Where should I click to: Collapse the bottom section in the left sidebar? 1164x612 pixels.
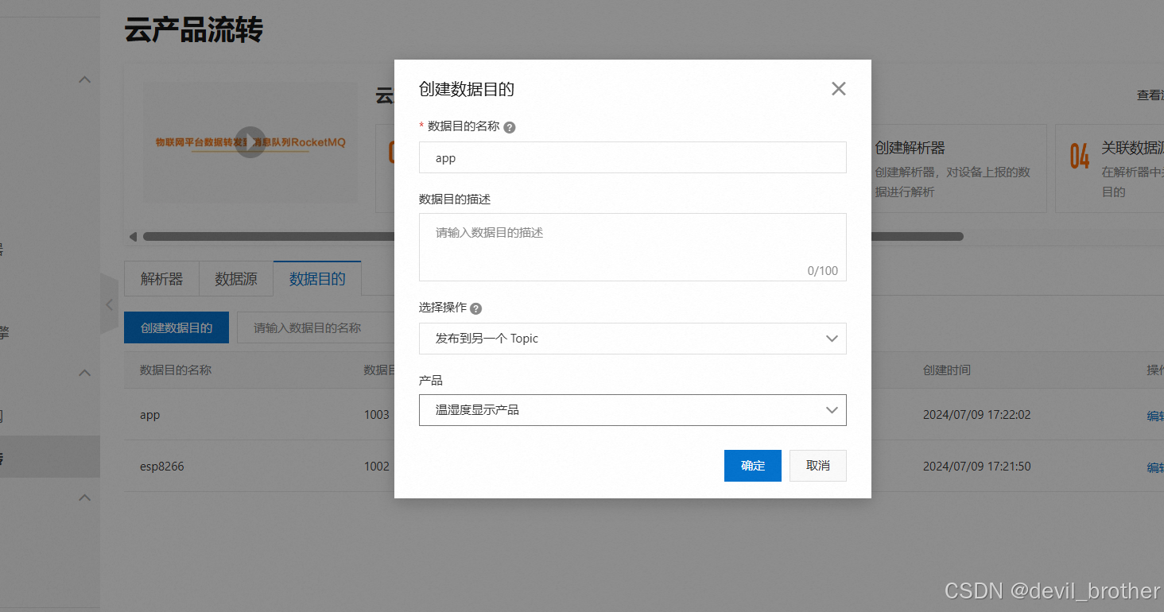click(84, 497)
